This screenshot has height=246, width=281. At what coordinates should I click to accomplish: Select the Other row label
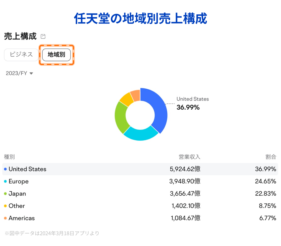(x=17, y=206)
